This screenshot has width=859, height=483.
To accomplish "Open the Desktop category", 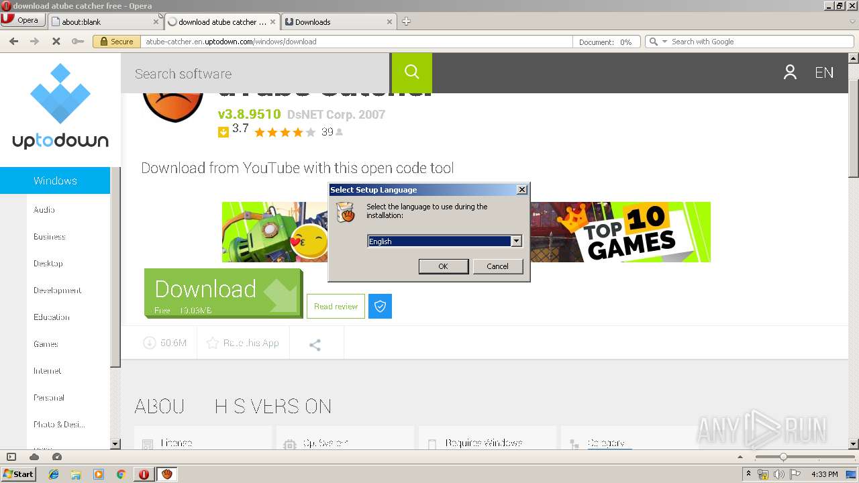I will (48, 263).
